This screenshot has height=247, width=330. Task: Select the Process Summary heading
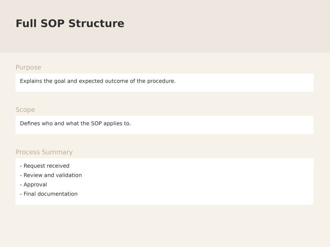point(44,152)
